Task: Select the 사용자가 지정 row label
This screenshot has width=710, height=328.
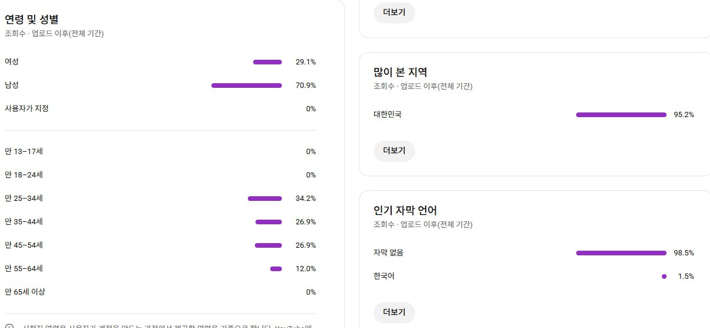Action: pos(26,108)
